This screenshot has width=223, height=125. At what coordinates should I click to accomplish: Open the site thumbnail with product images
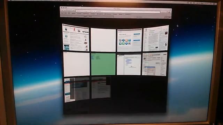point(76,38)
